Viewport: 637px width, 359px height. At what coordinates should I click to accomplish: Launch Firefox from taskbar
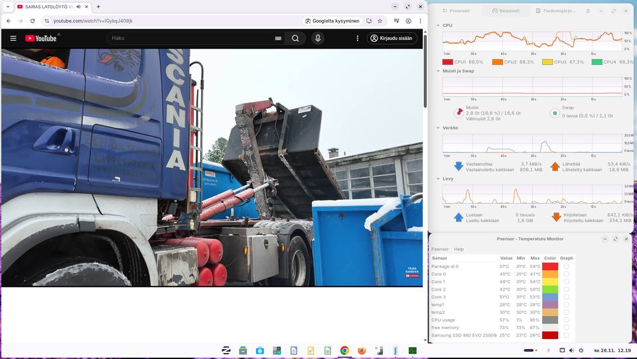click(362, 350)
